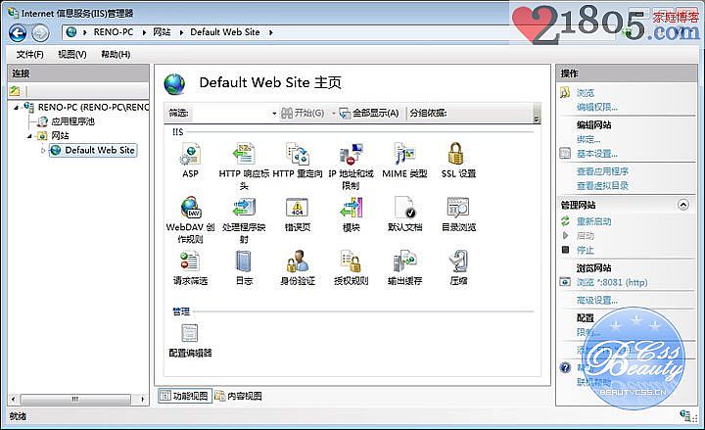Screen dimensions: 705x430
Task: Collapse the 管理网站 section
Action: pyautogui.click(x=683, y=205)
